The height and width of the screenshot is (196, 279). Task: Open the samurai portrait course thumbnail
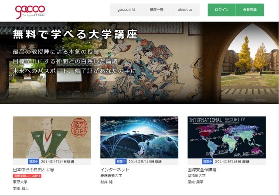[x=52, y=137]
